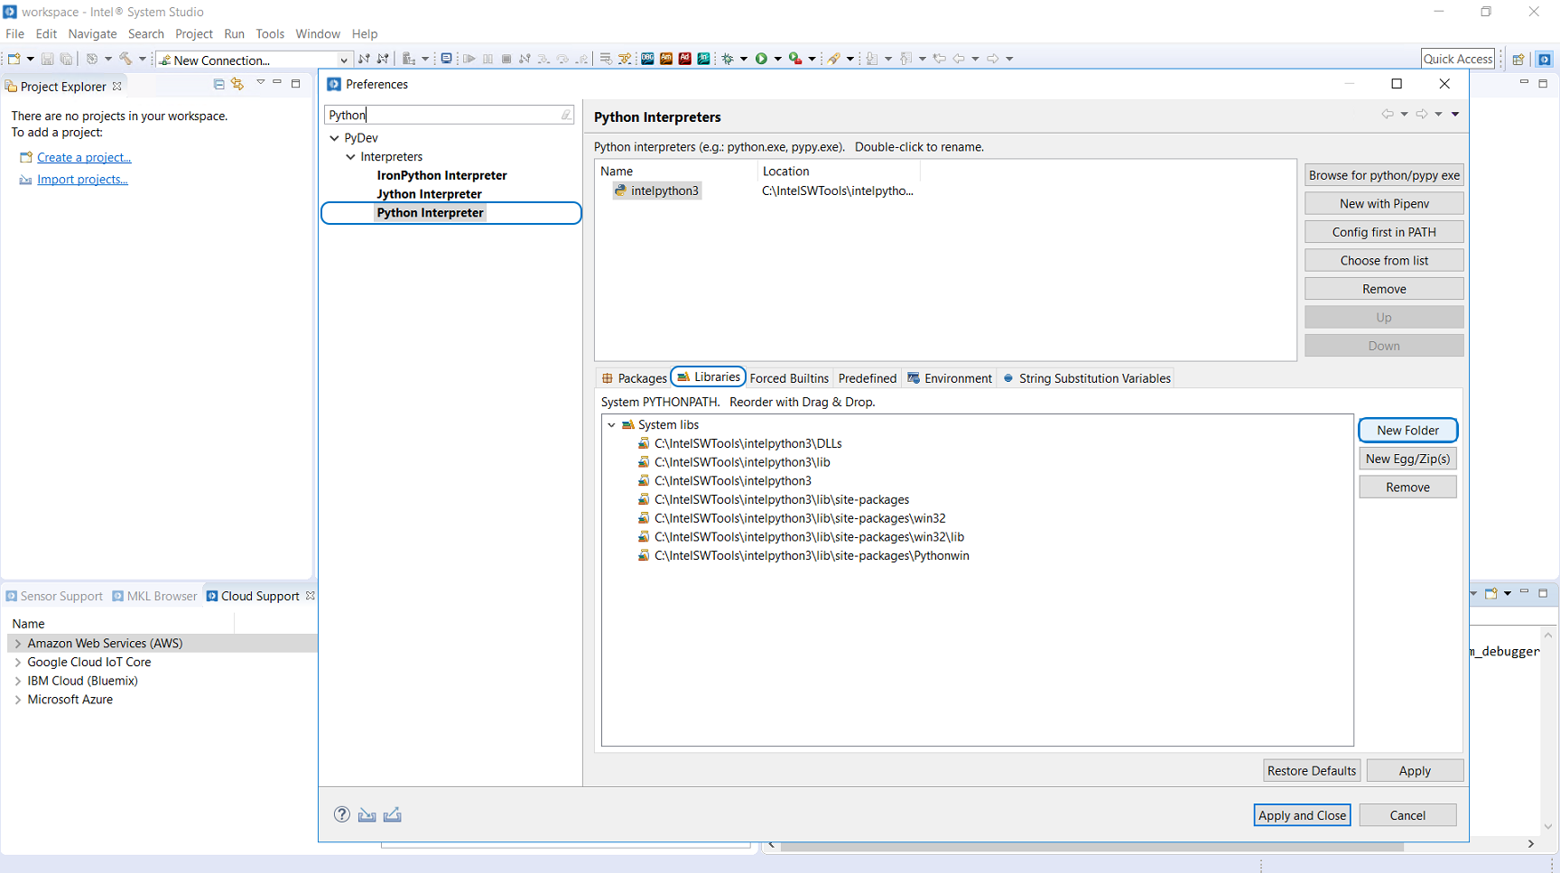
Task: Click New Folder button
Action: [x=1407, y=431]
